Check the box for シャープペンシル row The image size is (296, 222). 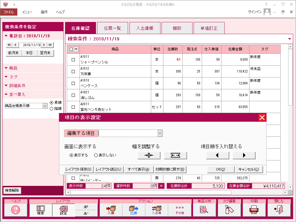pos(73,60)
